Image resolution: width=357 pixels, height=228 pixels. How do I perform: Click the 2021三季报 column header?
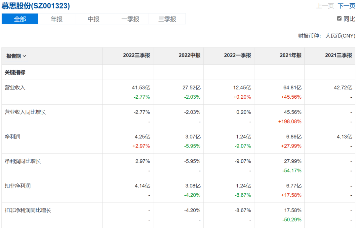(338, 55)
